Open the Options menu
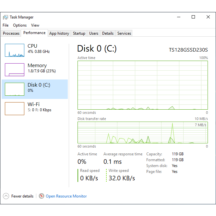This screenshot has height=216, width=216. pos(20,25)
